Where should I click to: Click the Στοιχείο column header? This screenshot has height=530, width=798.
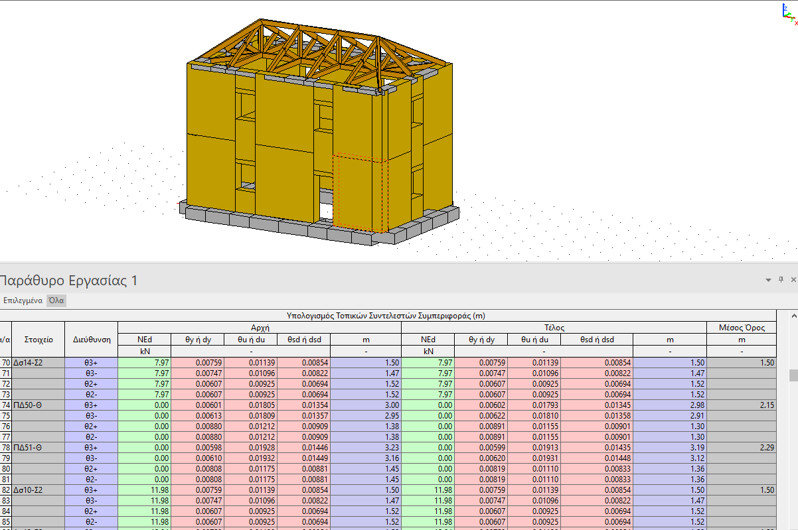point(39,339)
